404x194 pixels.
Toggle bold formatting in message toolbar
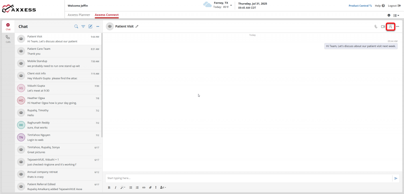[109, 187]
